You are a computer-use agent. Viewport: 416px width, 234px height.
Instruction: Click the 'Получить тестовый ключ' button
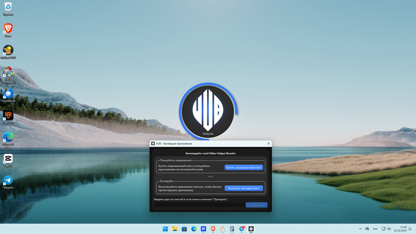tap(244, 188)
